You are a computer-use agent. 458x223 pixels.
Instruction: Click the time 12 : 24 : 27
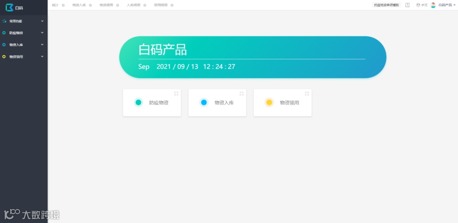coord(219,67)
